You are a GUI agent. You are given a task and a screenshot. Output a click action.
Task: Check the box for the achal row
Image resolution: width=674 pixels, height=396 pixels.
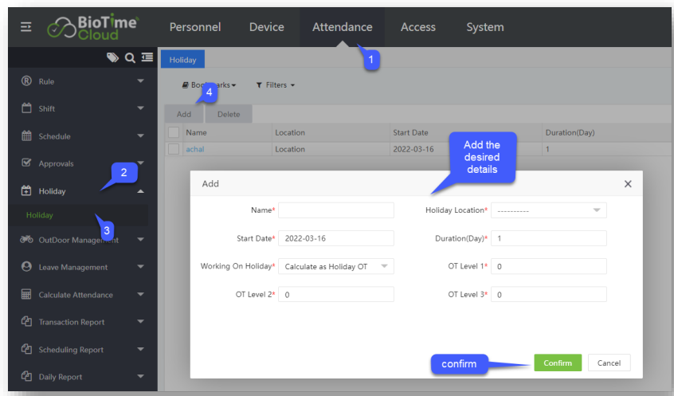point(174,149)
